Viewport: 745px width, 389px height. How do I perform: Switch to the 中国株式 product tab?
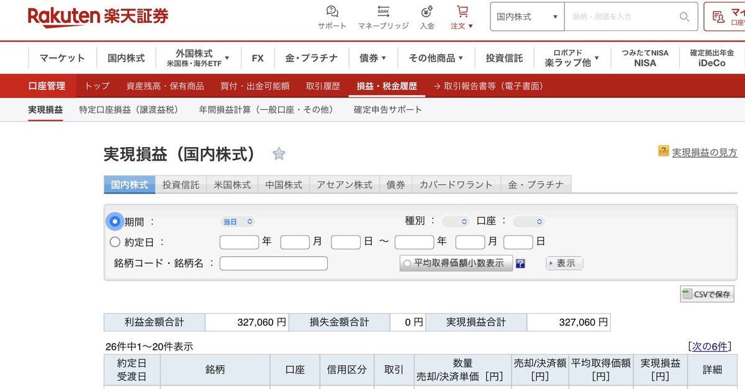tap(284, 185)
